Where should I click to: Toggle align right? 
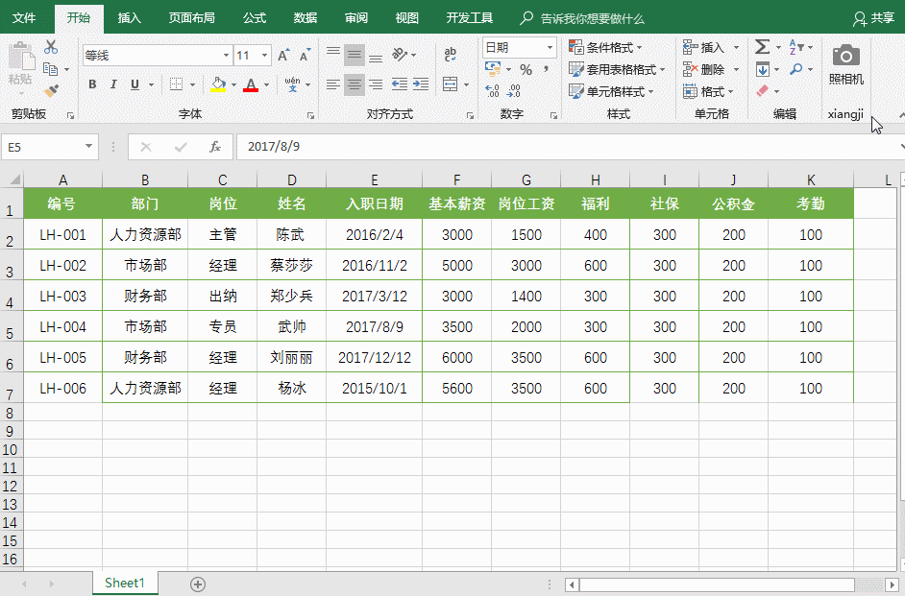pyautogui.click(x=376, y=84)
